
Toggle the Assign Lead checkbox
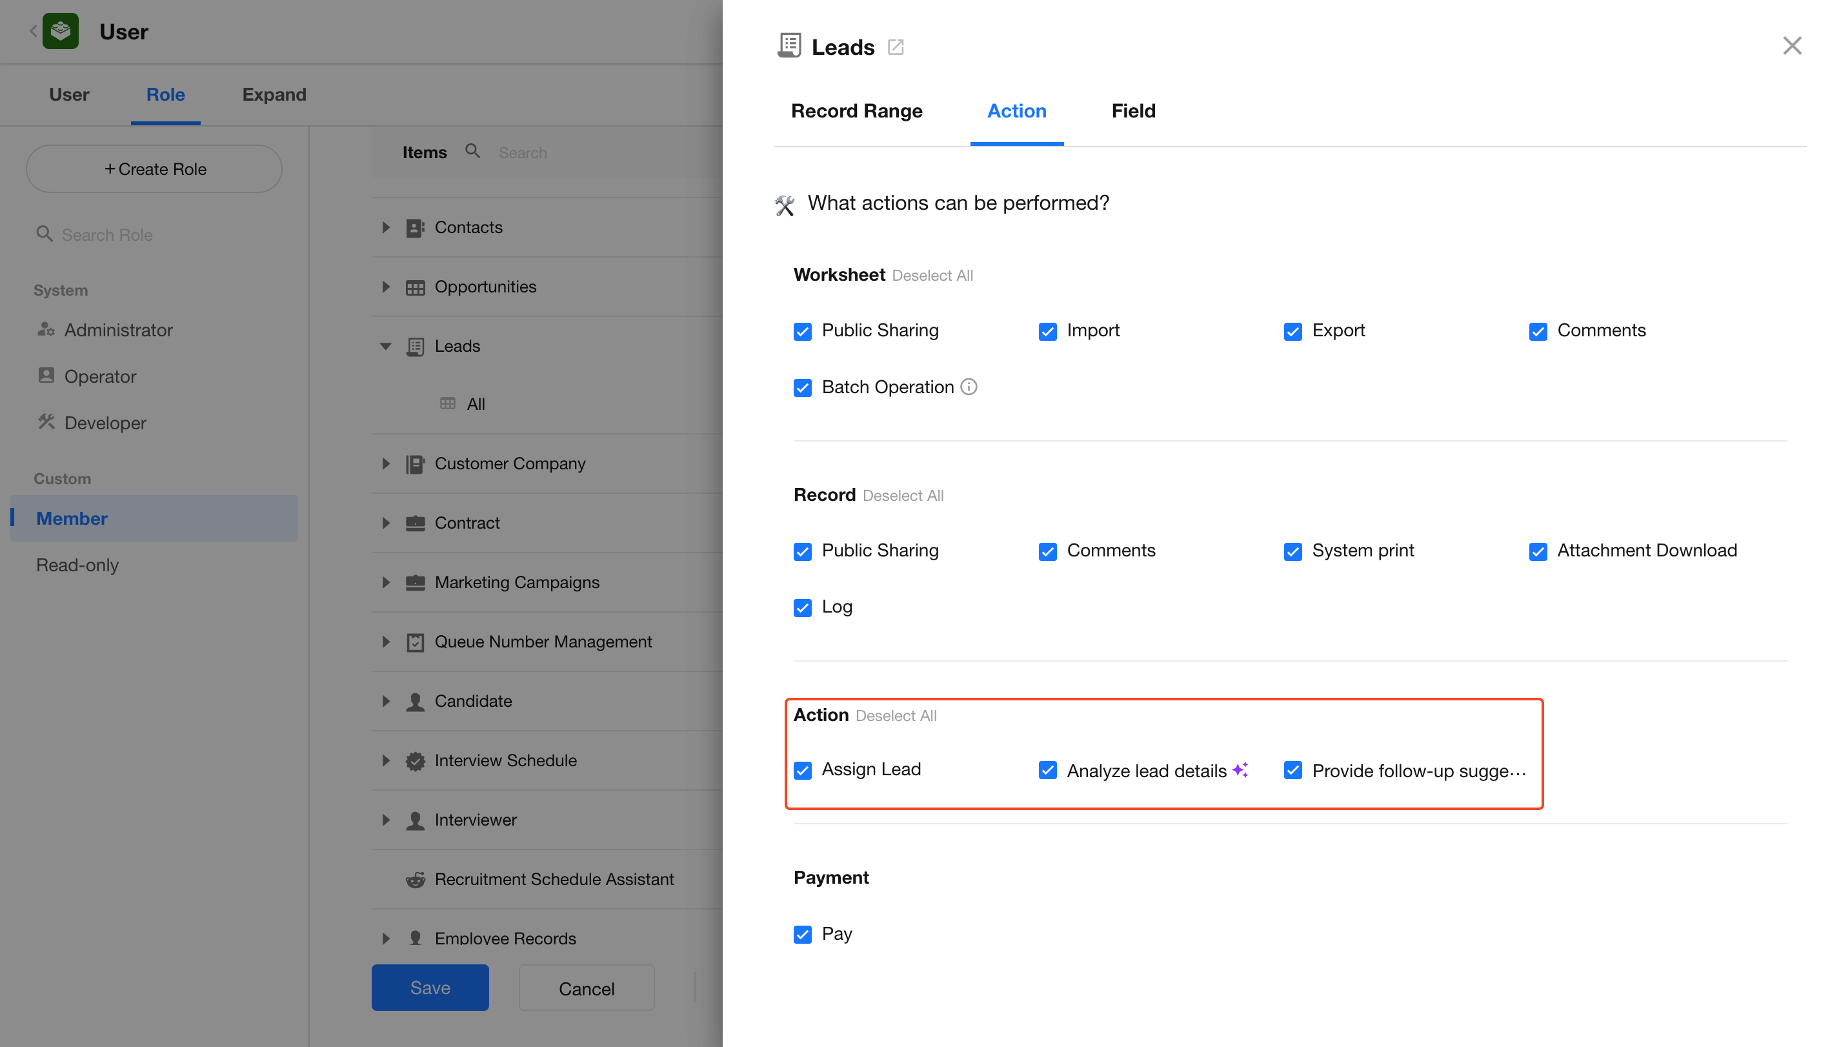(x=802, y=770)
